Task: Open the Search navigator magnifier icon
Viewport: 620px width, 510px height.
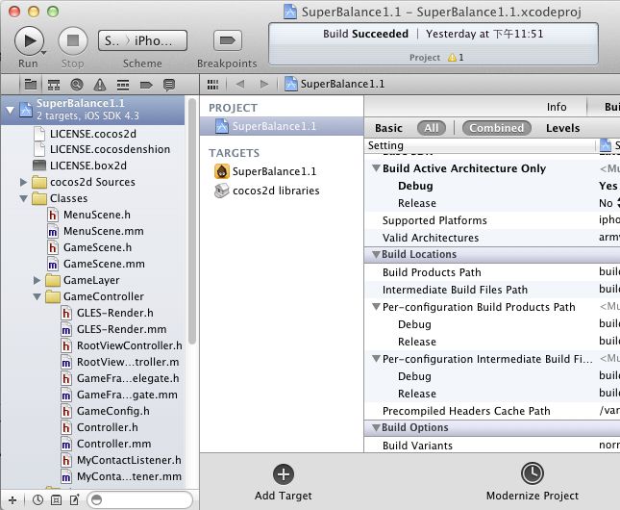Action: click(77, 85)
